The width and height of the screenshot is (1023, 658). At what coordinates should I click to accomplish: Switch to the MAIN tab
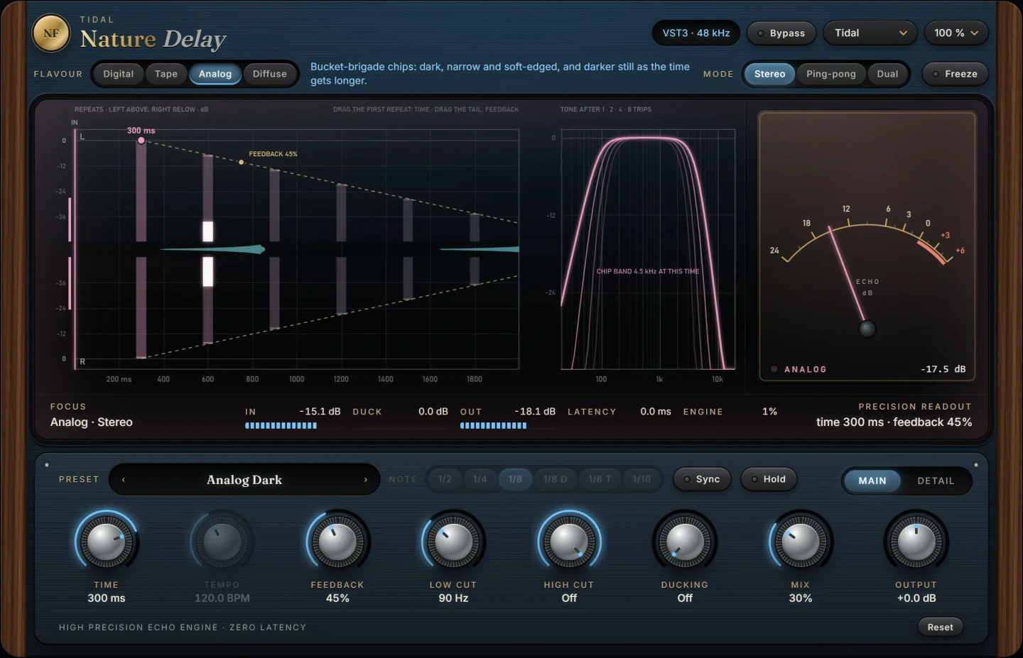pyautogui.click(x=872, y=481)
